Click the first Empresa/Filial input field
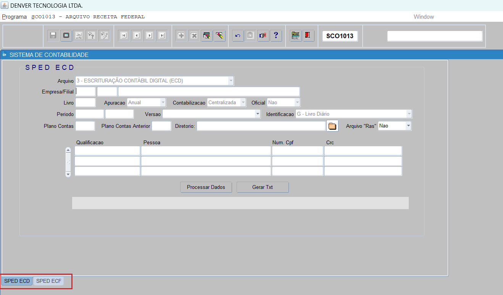This screenshot has width=503, height=295. (85, 92)
